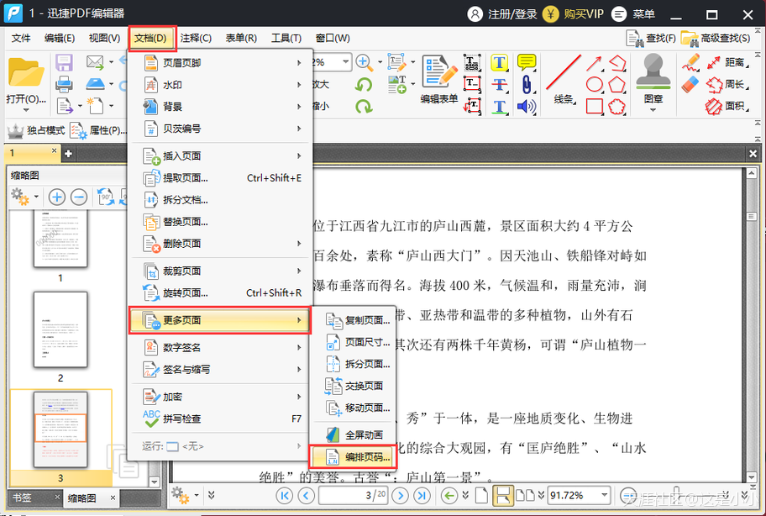Expand the 插入页面 submenu

coord(220,155)
